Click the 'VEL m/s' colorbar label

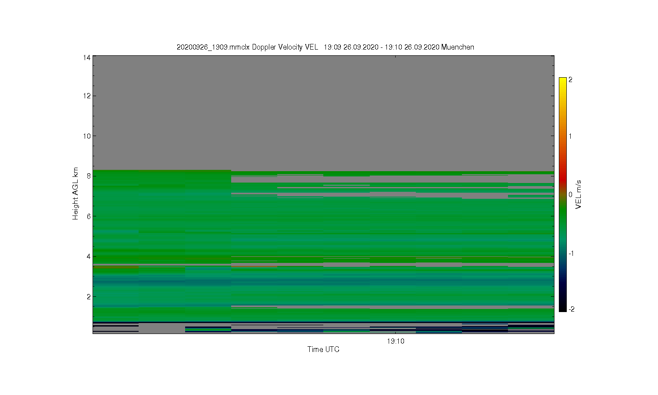pos(579,194)
